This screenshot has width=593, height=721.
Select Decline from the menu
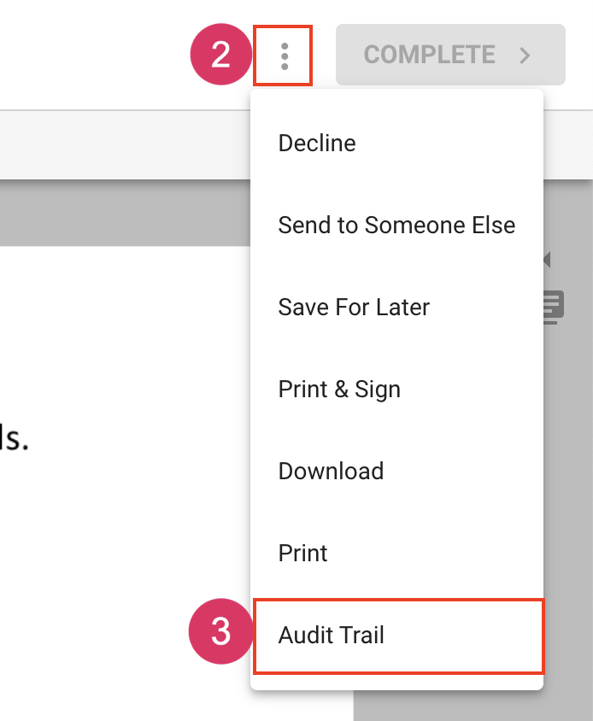[317, 143]
